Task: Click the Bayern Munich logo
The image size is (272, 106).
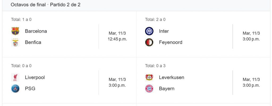Action: coord(149,89)
